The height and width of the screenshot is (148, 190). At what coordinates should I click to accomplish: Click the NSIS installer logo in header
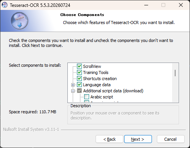[19, 21]
